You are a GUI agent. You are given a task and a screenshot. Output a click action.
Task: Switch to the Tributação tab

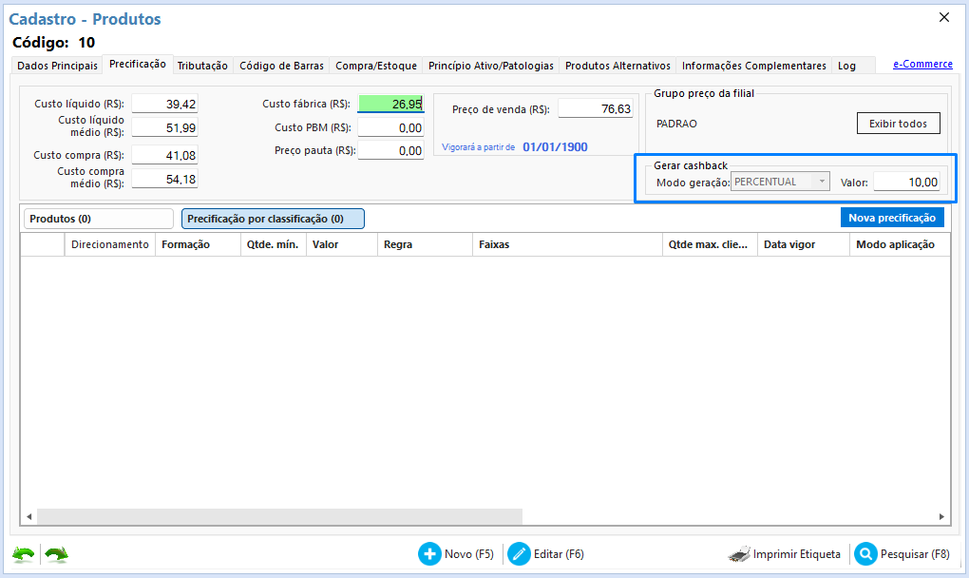click(x=202, y=66)
